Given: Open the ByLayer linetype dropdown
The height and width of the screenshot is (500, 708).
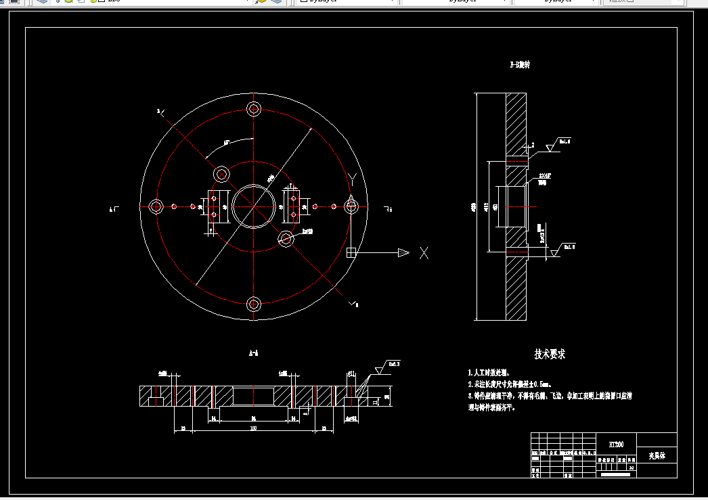Looking at the screenshot, I should tap(456, 1).
